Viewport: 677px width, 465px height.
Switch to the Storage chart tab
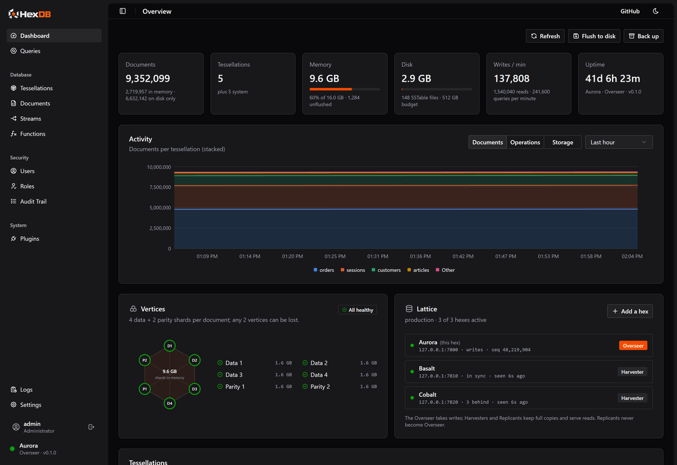point(562,142)
